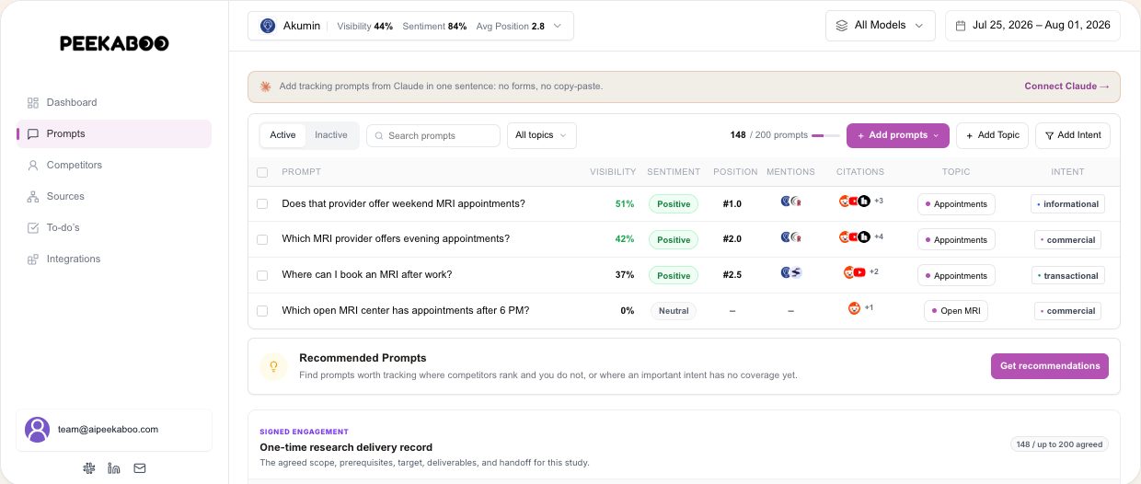Click the '148 / up to 200 agreed' badge
The image size is (1141, 484).
point(1059,444)
